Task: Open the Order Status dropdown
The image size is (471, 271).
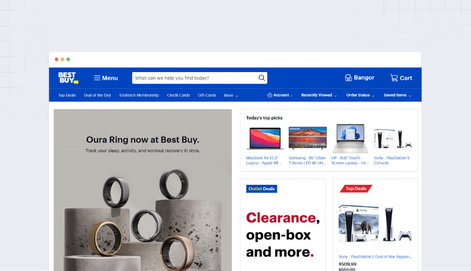Action: pos(360,95)
